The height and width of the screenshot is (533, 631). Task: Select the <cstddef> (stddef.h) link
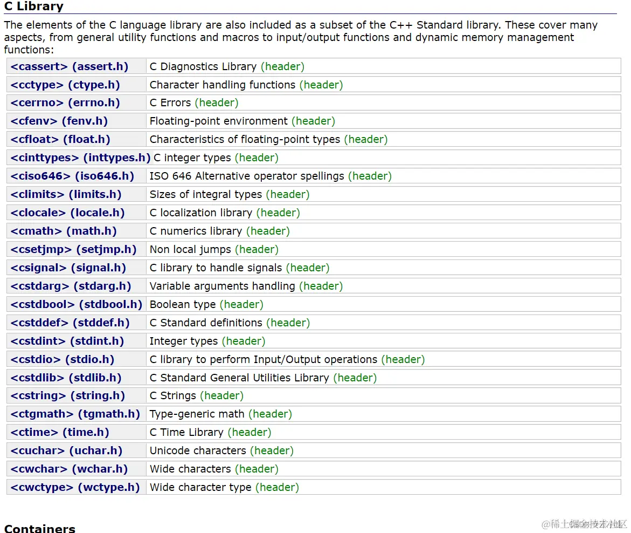70,323
